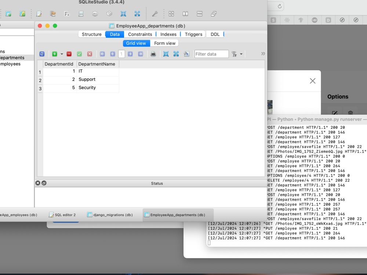The width and height of the screenshot is (367, 275).
Task: Tile windows horizontally icon in main toolbar
Action: pos(185,14)
